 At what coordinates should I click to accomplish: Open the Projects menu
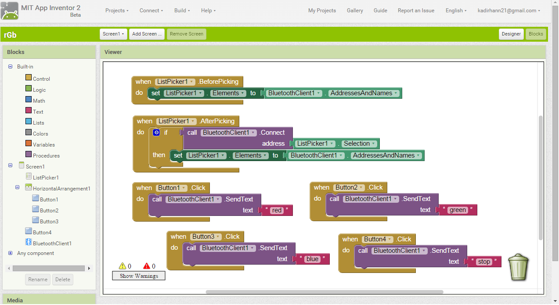[117, 11]
